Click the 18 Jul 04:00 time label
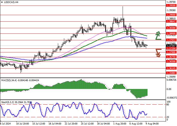The image size is (177, 126). (x=55, y=124)
